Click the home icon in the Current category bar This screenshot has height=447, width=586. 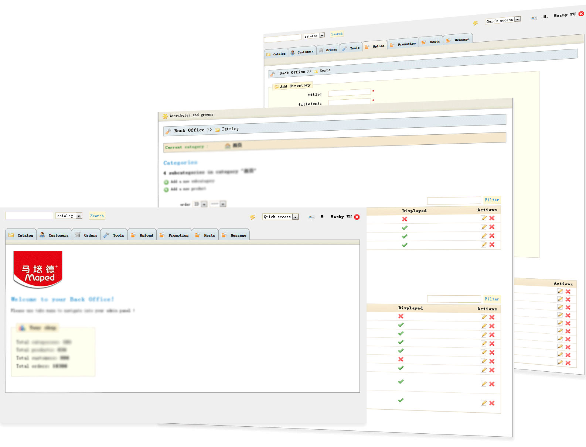click(228, 146)
